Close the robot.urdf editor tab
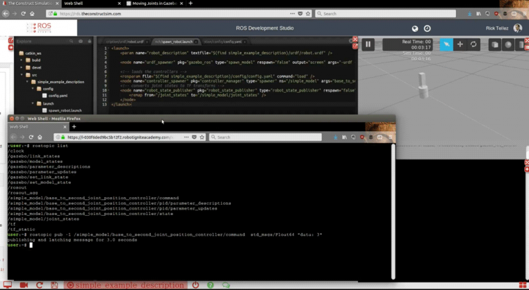 pos(147,42)
